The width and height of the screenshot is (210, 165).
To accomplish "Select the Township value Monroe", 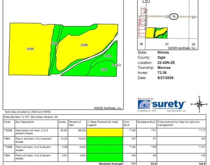I will point(164,68).
